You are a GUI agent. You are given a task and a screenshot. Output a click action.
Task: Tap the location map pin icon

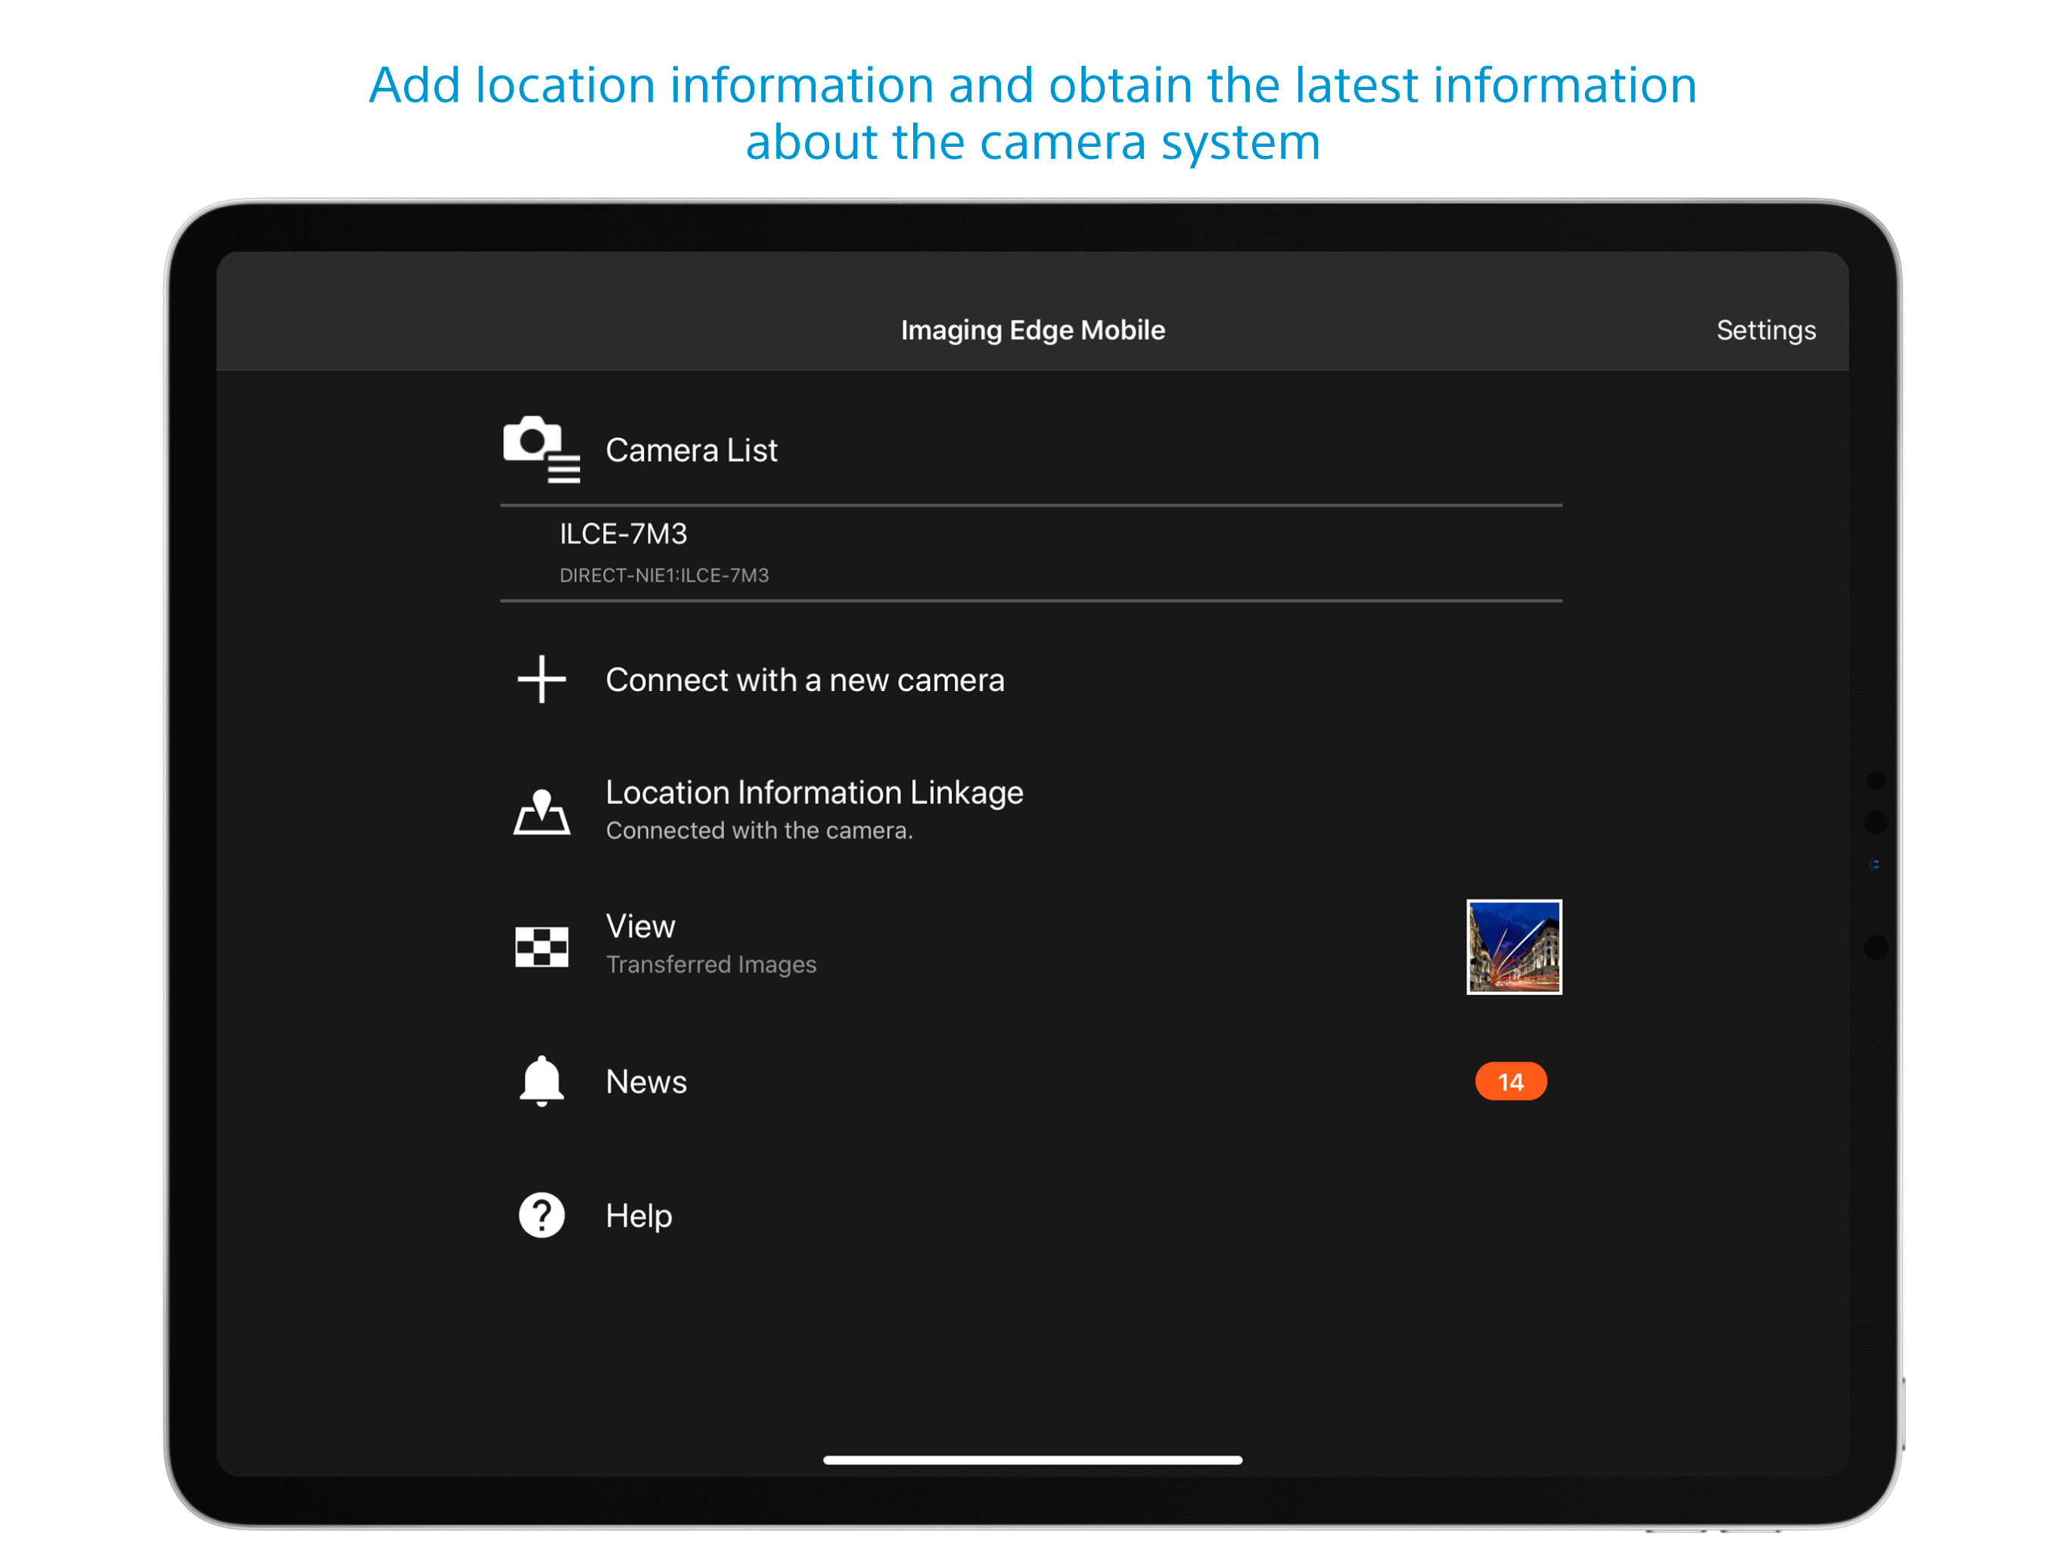coord(541,811)
